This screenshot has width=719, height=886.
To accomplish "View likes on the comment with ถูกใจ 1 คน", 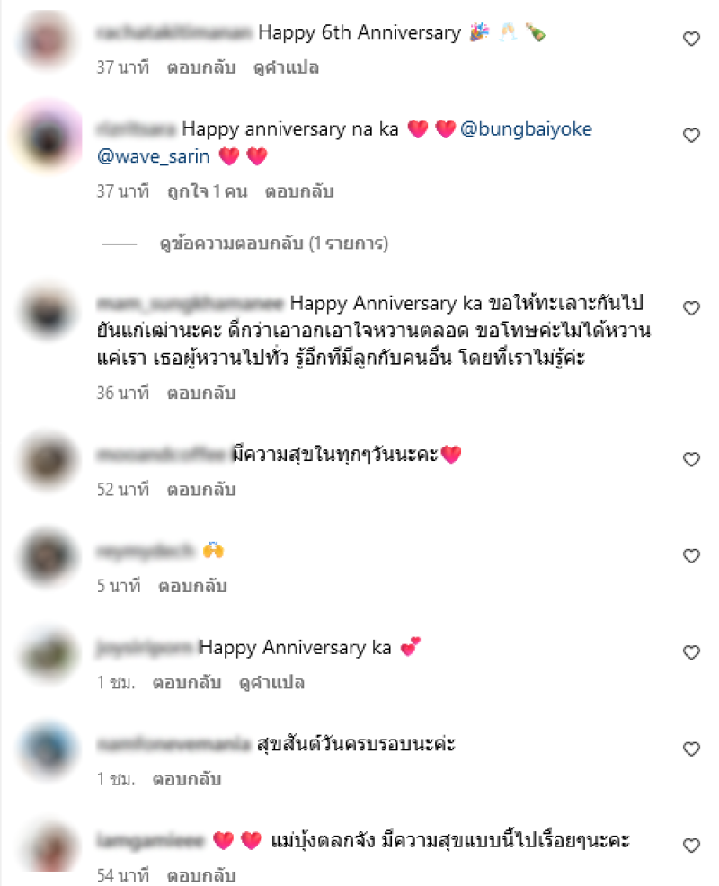I will (208, 191).
